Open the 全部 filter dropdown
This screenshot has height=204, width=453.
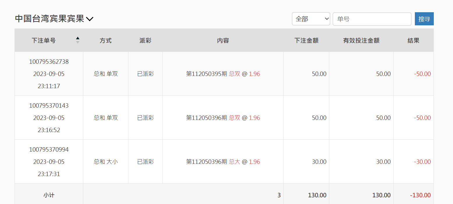click(311, 19)
